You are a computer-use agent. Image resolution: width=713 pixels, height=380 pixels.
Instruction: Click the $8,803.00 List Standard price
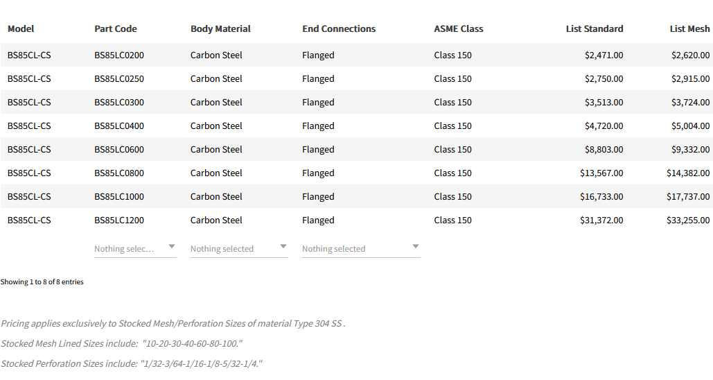tap(604, 150)
